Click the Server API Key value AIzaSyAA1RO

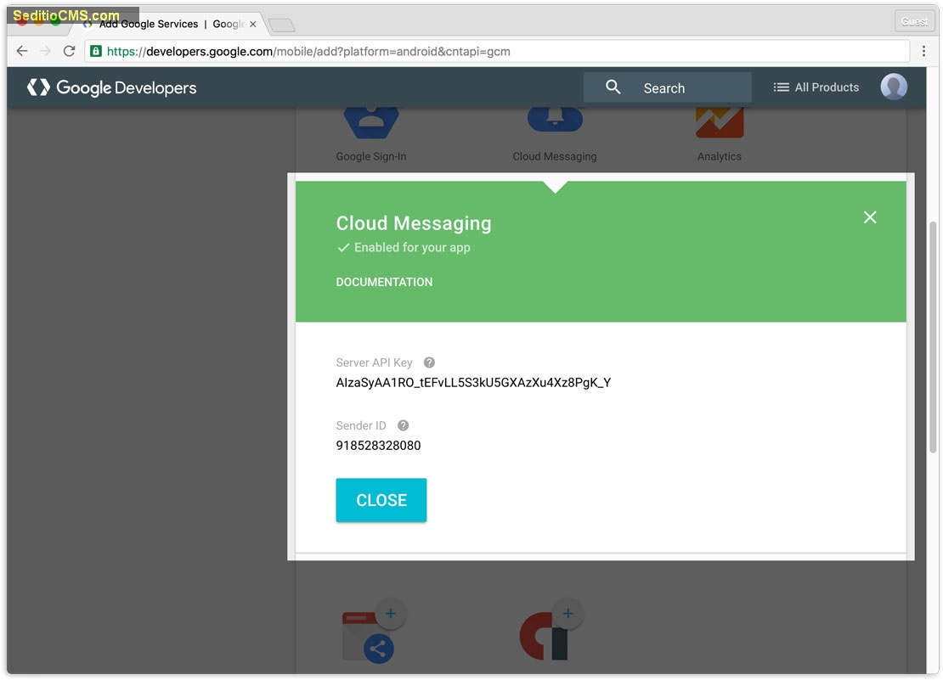pos(473,383)
